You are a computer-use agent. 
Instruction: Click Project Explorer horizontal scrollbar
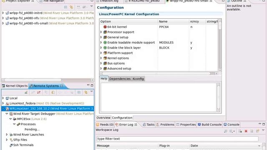tap(48, 80)
